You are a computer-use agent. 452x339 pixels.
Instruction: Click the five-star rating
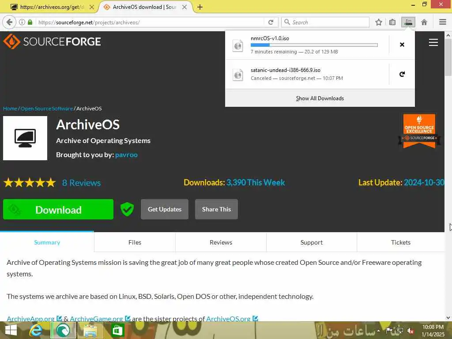pos(30,183)
